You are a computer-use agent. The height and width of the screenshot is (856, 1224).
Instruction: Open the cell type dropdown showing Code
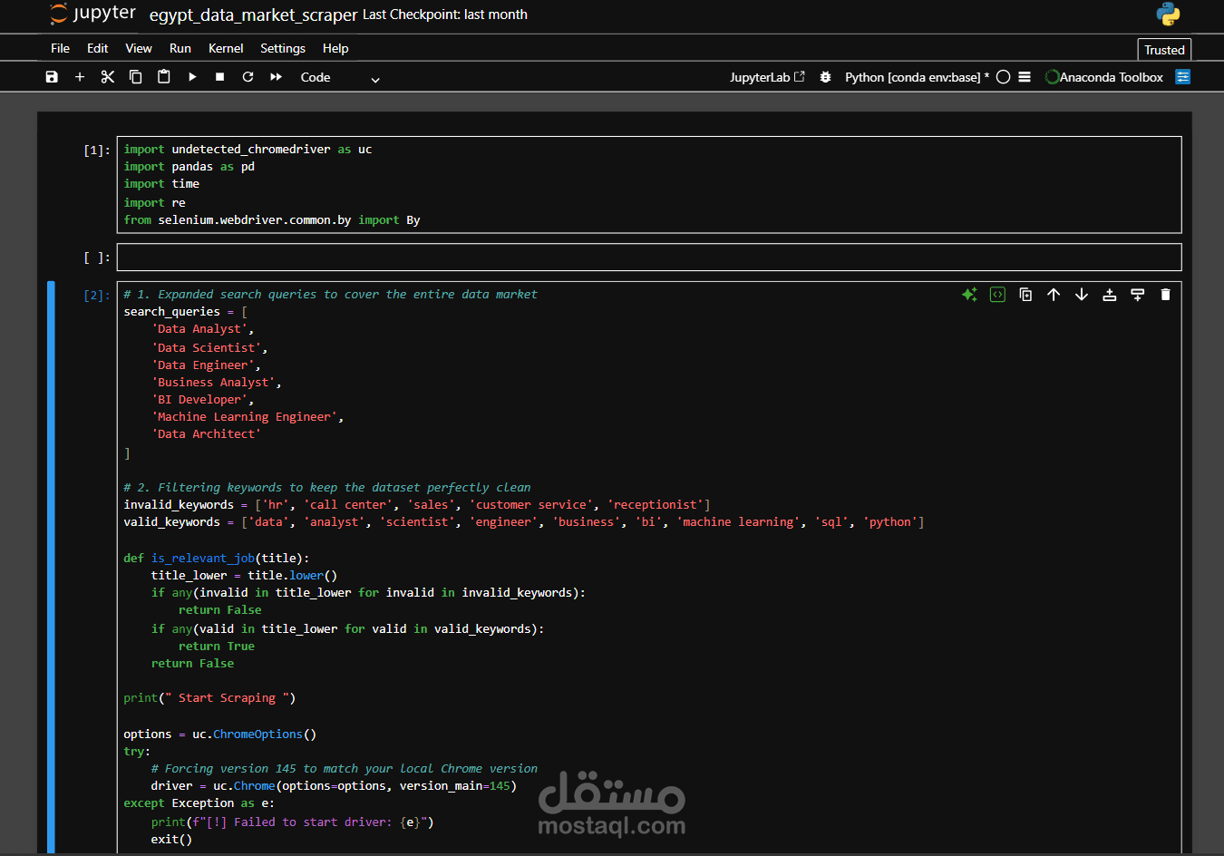point(340,78)
